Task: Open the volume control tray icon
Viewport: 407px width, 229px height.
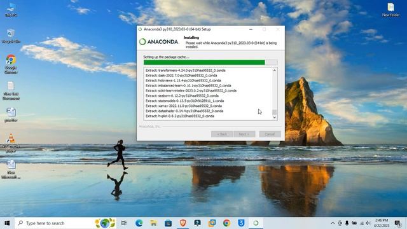Action: coord(368,223)
